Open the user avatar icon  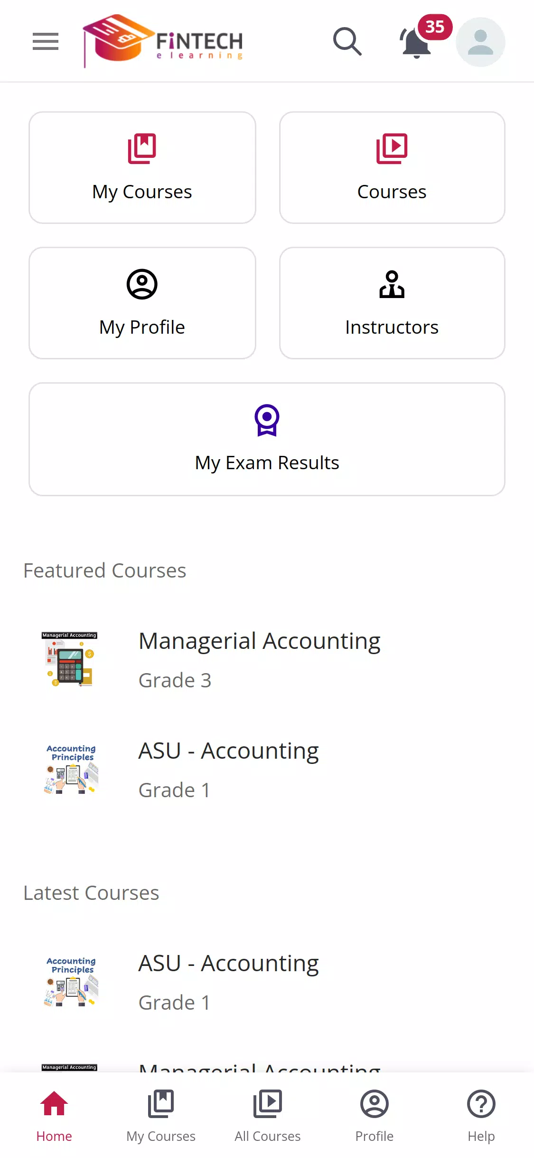click(x=480, y=42)
